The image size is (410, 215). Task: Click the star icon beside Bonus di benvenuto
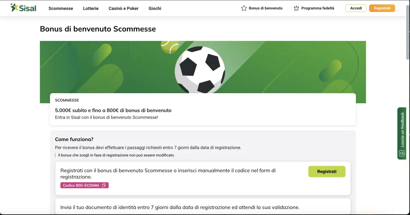(x=244, y=8)
